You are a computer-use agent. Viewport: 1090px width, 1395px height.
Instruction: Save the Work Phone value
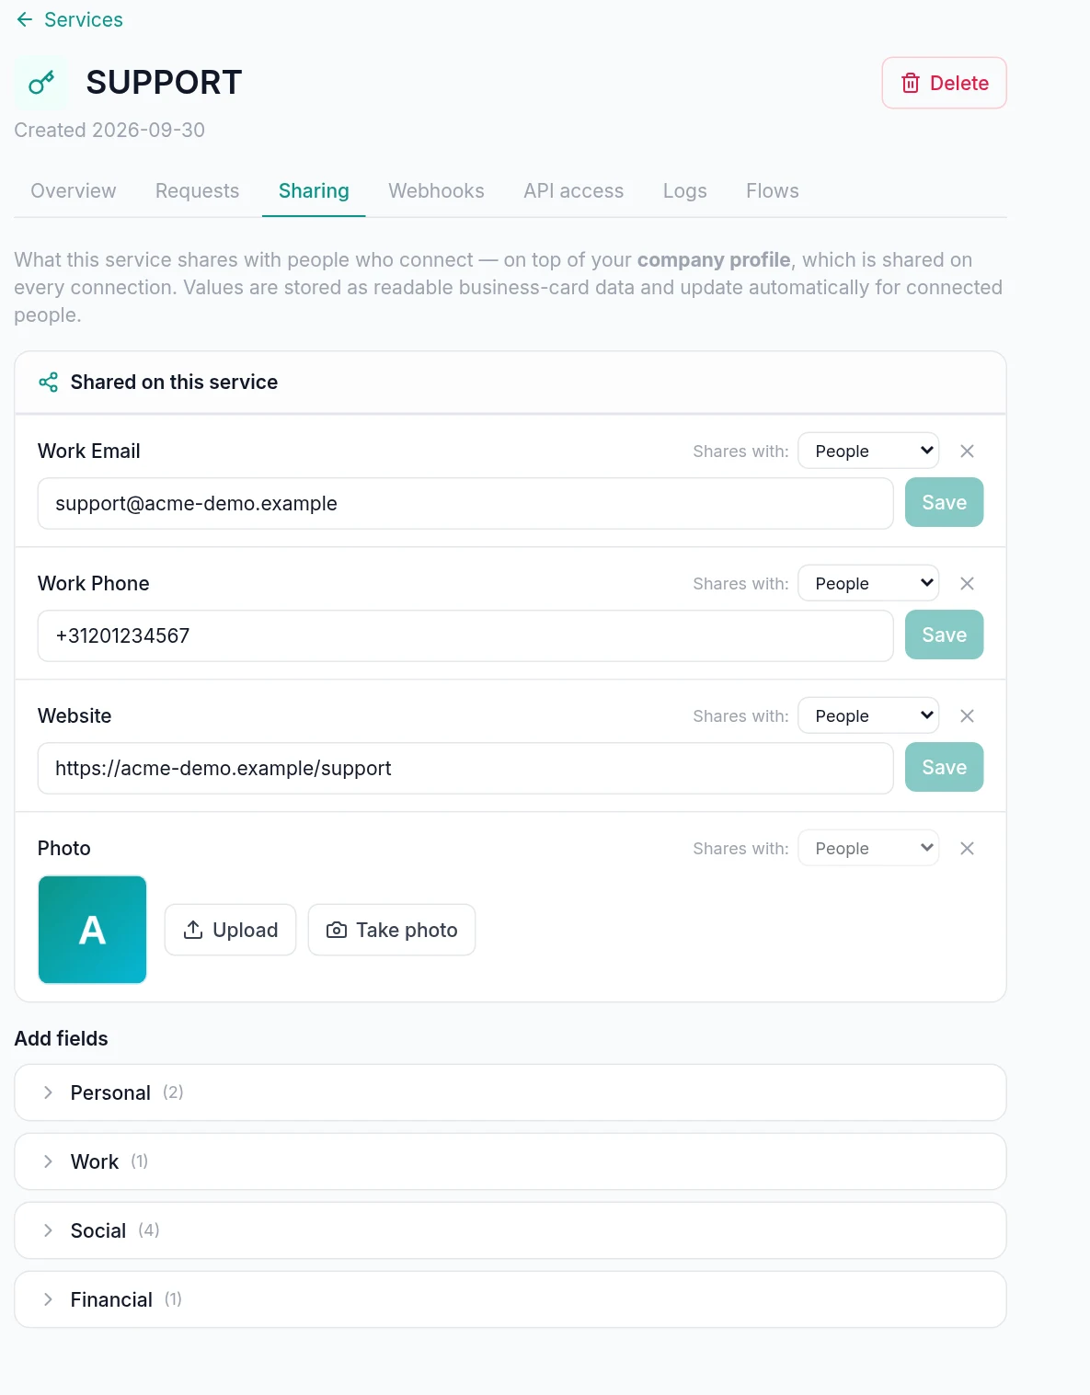[x=944, y=635]
